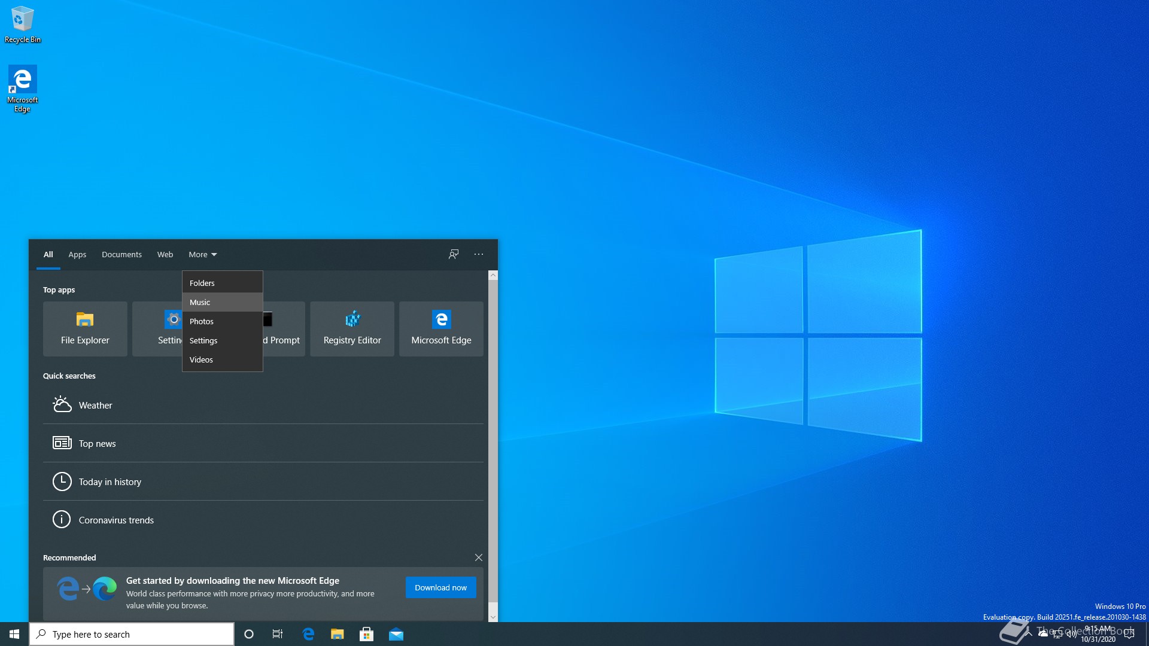Screen dimensions: 1149x646
Task: Pick Videos in the More dropdown list
Action: pos(201,359)
